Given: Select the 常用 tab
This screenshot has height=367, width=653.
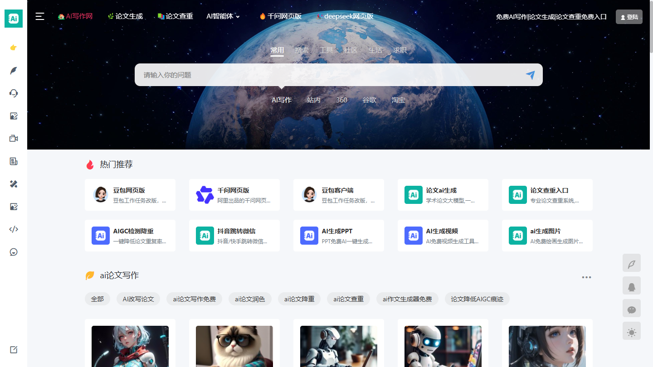Looking at the screenshot, I should tap(277, 50).
